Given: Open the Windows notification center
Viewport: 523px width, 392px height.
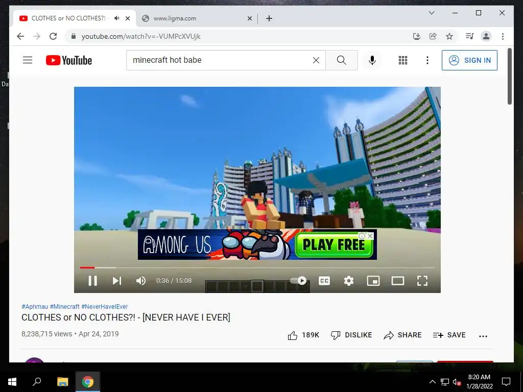Looking at the screenshot, I should 506,382.
